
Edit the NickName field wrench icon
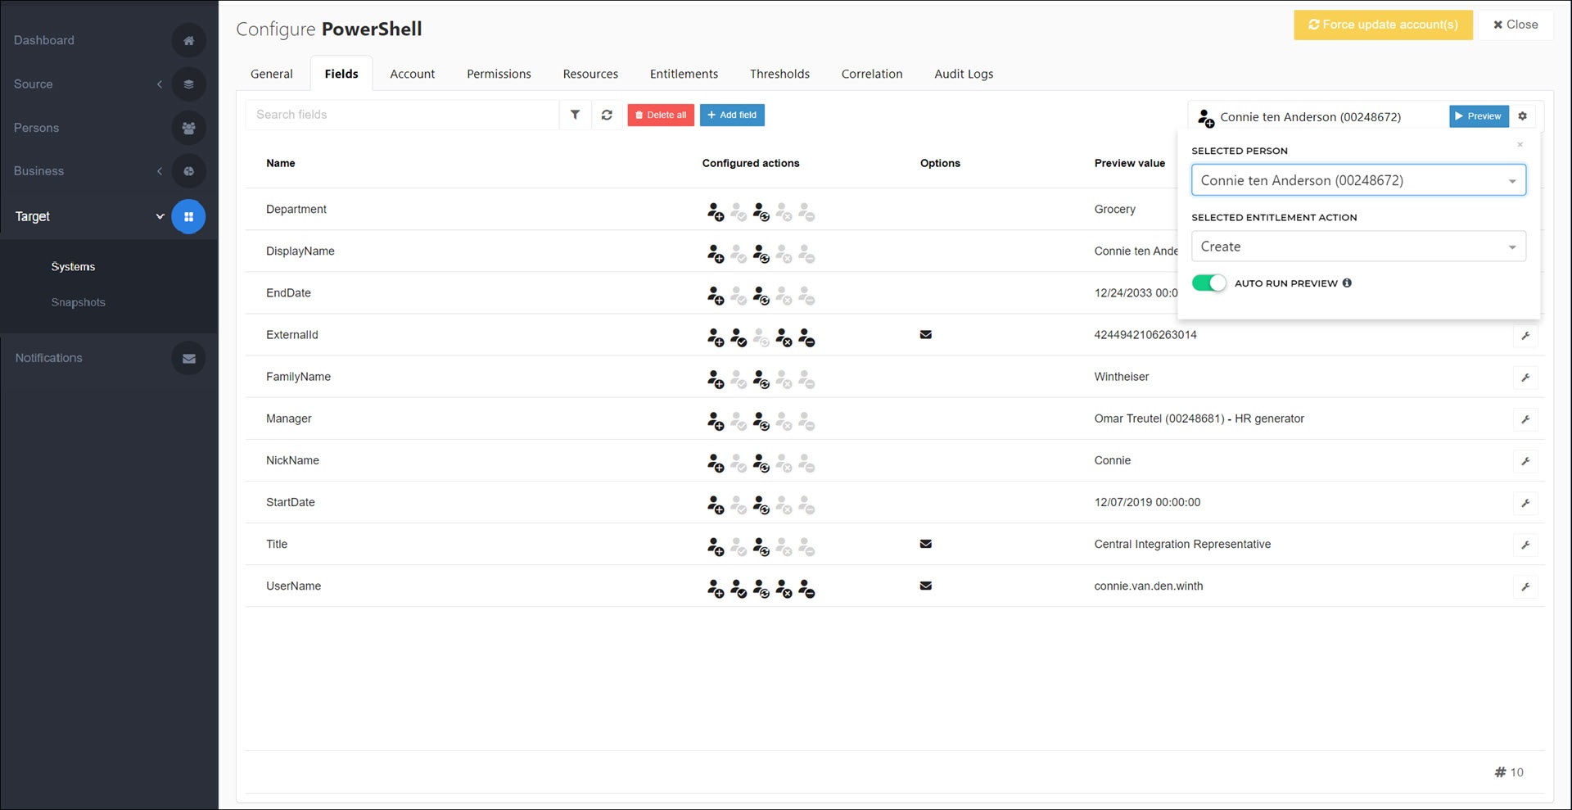click(1525, 461)
